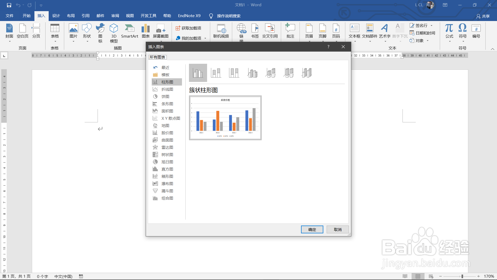Open the Design ribbon tab
497x280 pixels.
coord(56,16)
